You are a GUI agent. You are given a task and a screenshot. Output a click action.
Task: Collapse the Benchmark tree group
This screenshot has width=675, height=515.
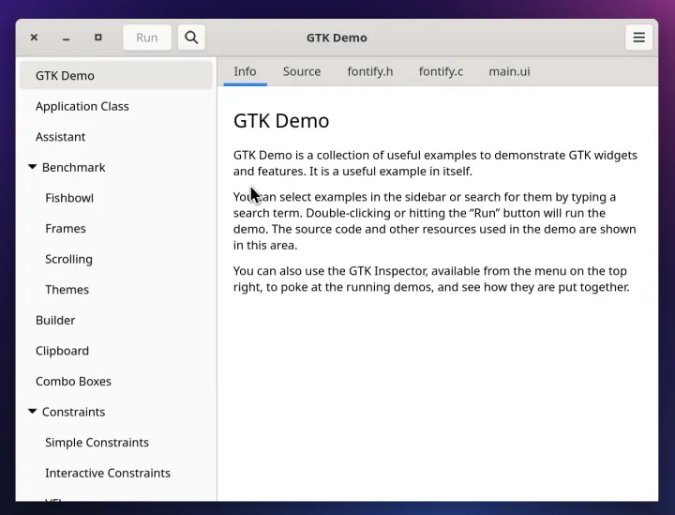(x=32, y=167)
